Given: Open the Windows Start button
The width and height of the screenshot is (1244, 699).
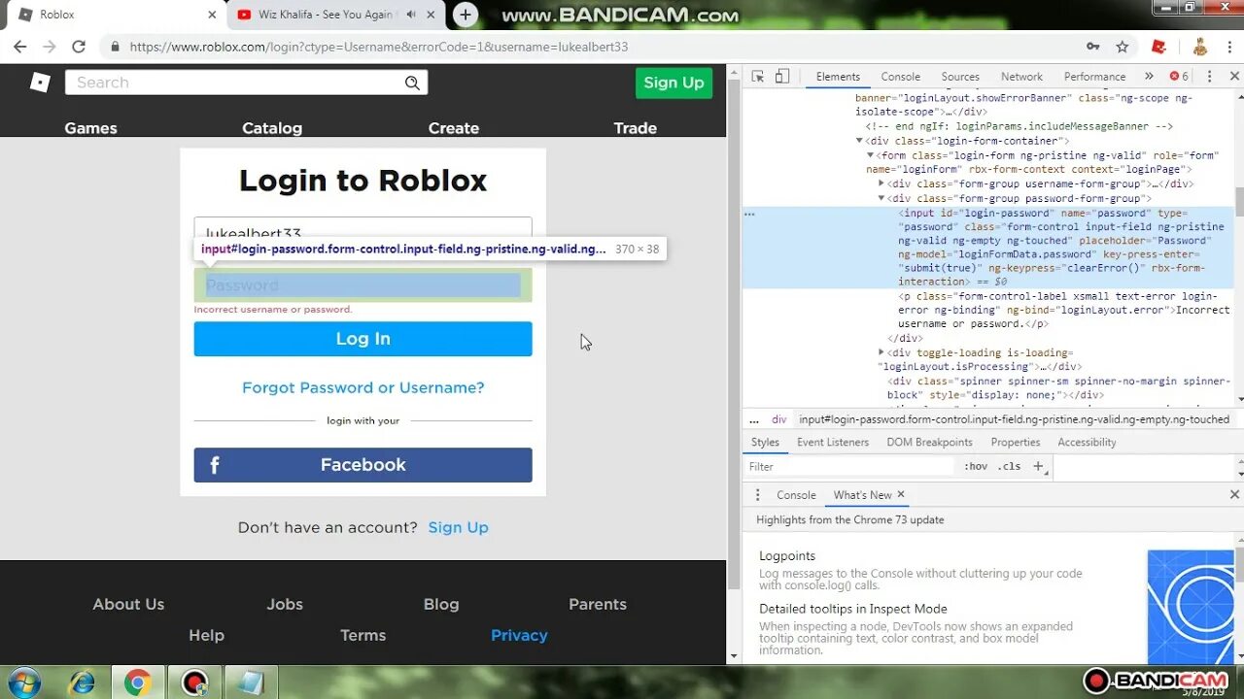Looking at the screenshot, I should pyautogui.click(x=23, y=682).
